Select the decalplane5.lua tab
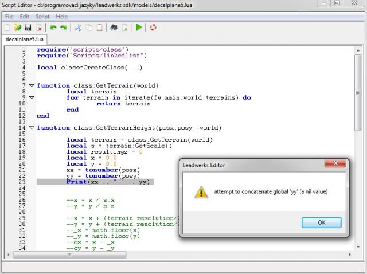This screenshot has width=367, height=274. coord(24,40)
